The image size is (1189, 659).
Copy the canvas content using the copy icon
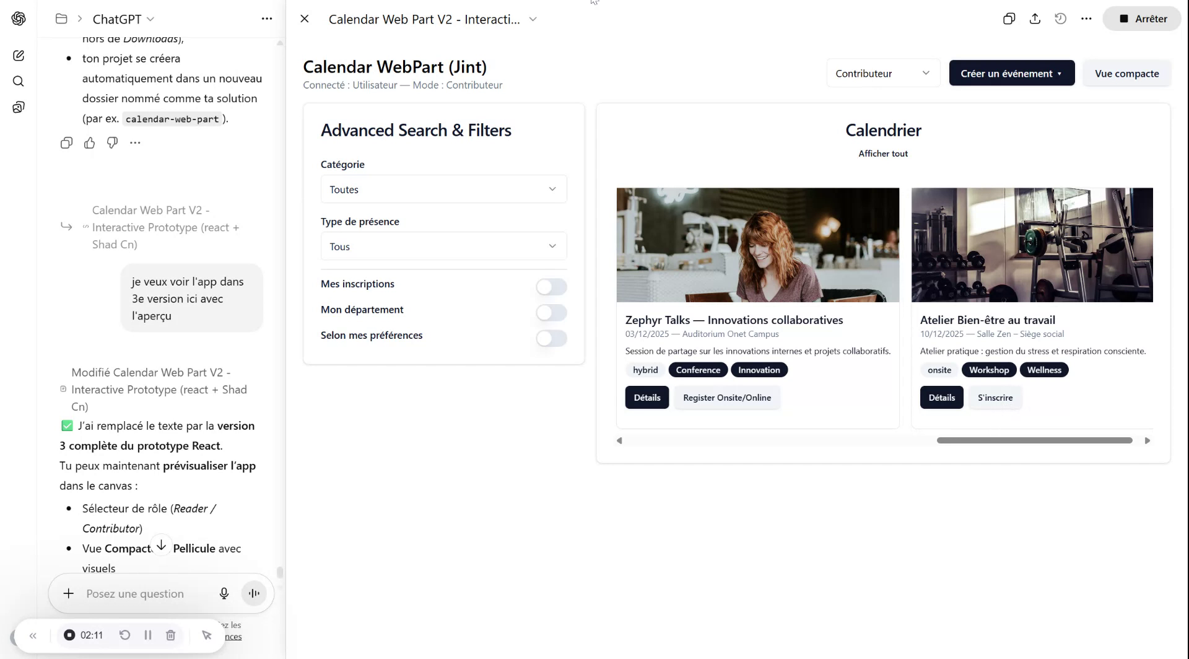pos(1009,19)
